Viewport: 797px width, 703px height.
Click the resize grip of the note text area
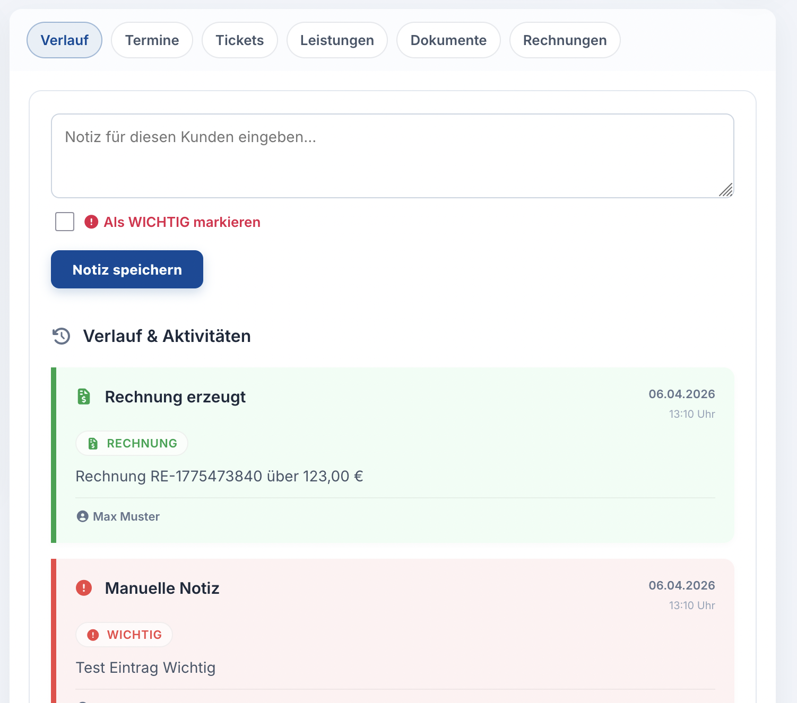pos(726,190)
